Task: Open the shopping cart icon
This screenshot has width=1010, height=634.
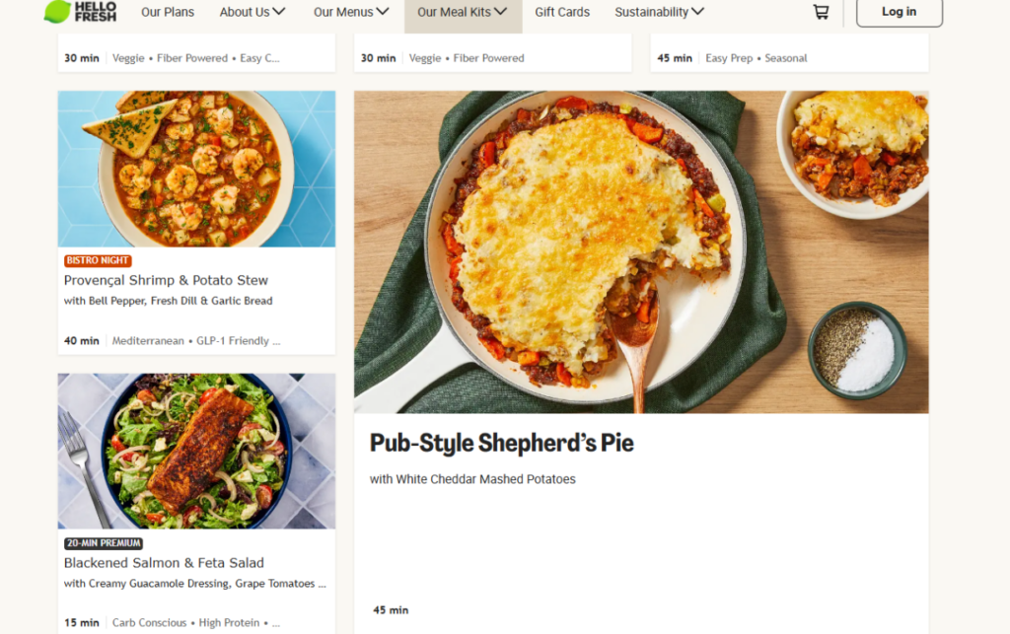Action: 821,12
